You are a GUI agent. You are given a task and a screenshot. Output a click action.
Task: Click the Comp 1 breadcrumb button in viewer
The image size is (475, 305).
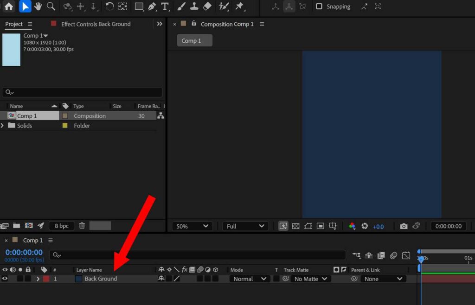tap(194, 40)
